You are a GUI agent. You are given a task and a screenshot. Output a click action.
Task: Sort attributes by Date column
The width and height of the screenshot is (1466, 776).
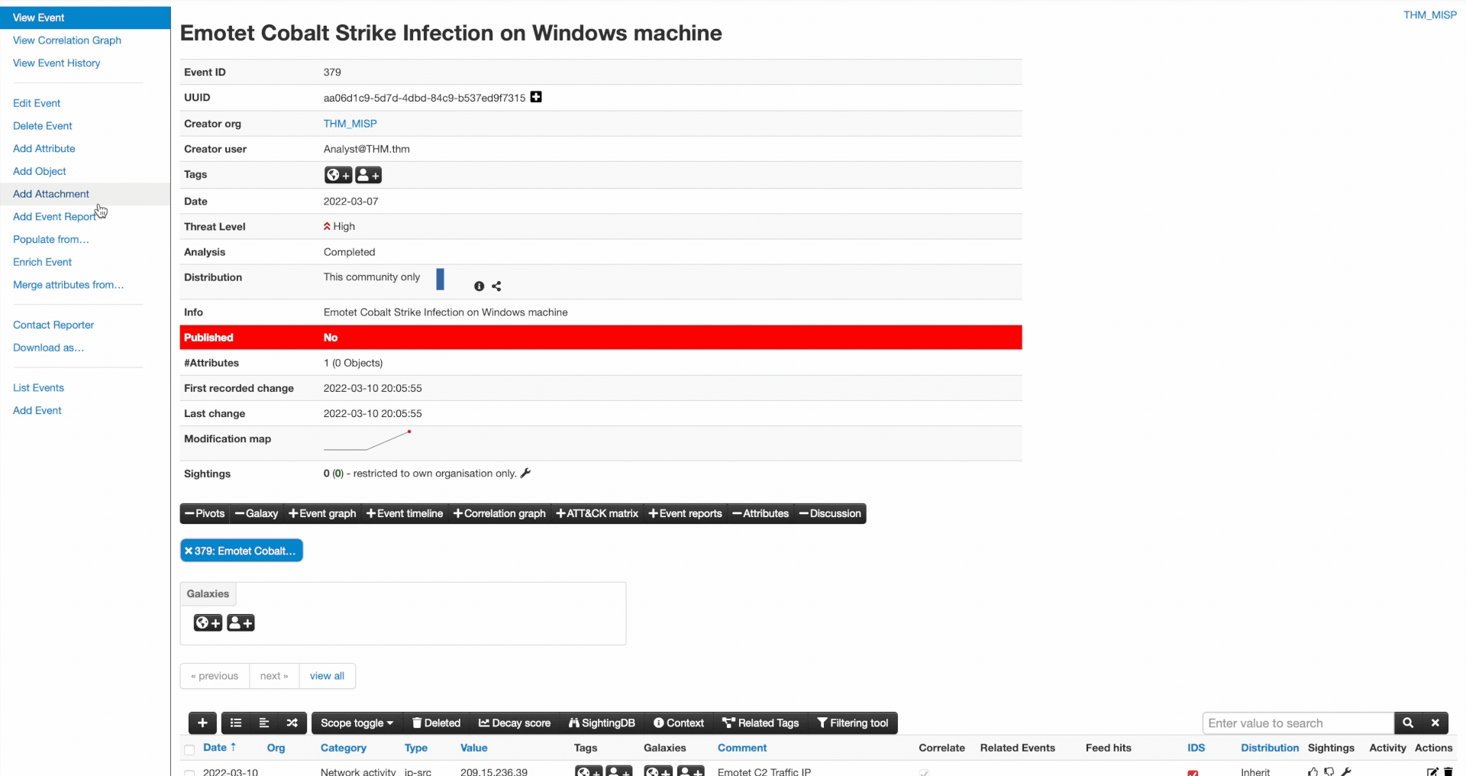pyautogui.click(x=219, y=748)
